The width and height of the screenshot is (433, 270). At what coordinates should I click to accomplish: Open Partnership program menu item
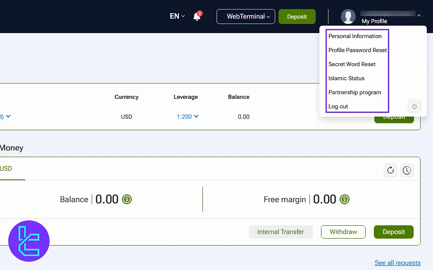point(354,92)
